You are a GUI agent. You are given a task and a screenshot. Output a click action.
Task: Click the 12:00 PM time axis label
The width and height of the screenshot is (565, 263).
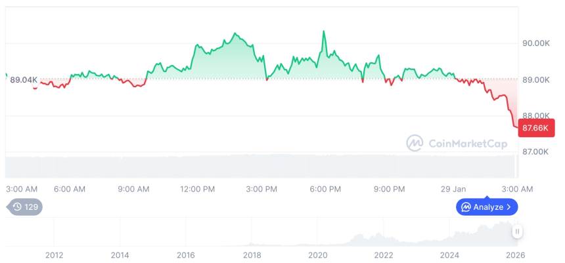(198, 189)
